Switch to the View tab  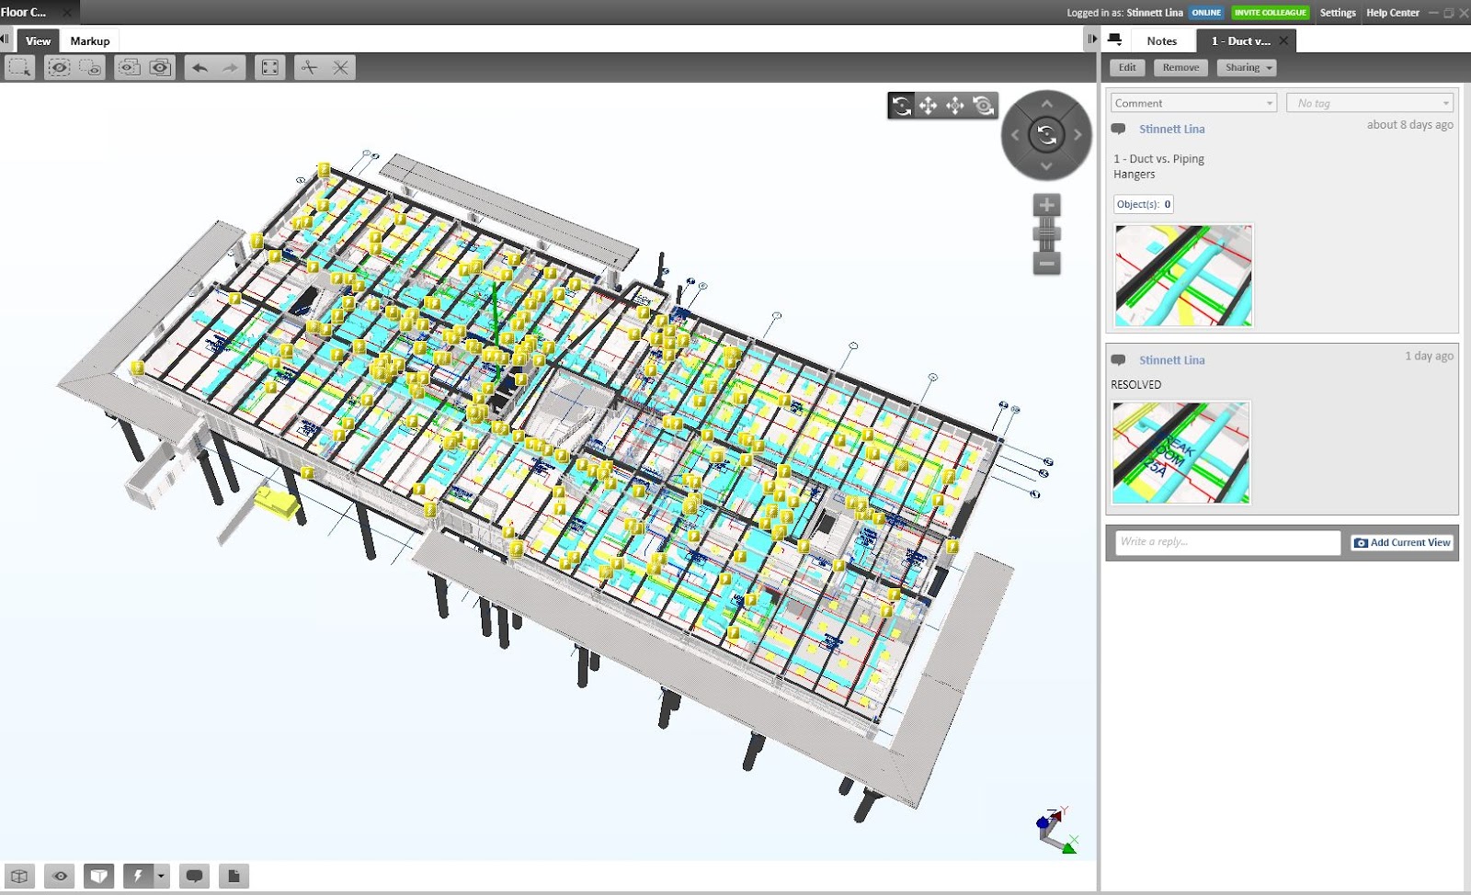38,40
